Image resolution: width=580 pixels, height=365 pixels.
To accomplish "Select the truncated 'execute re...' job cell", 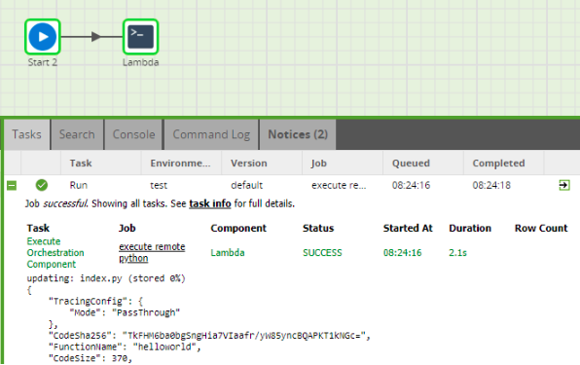I will pos(339,185).
